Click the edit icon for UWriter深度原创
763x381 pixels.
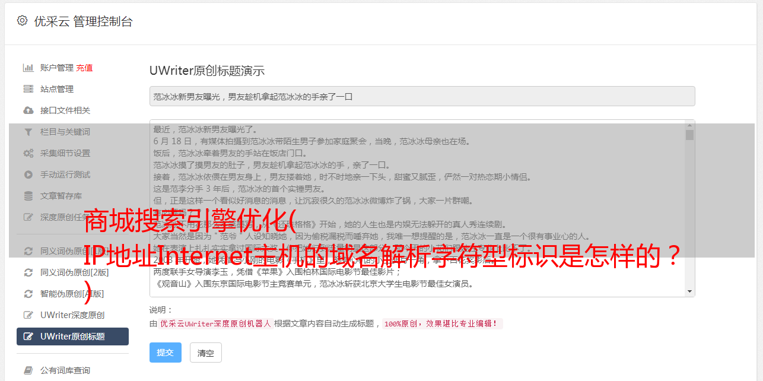click(28, 315)
